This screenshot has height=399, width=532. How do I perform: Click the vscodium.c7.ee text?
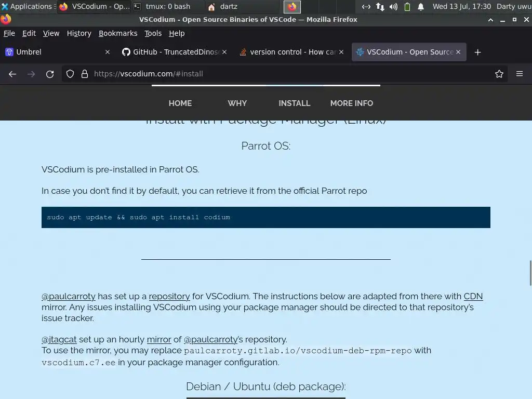pos(78,363)
